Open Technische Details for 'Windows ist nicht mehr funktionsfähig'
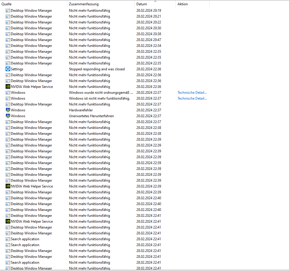Viewport: 289px width, 271px height. [192, 98]
